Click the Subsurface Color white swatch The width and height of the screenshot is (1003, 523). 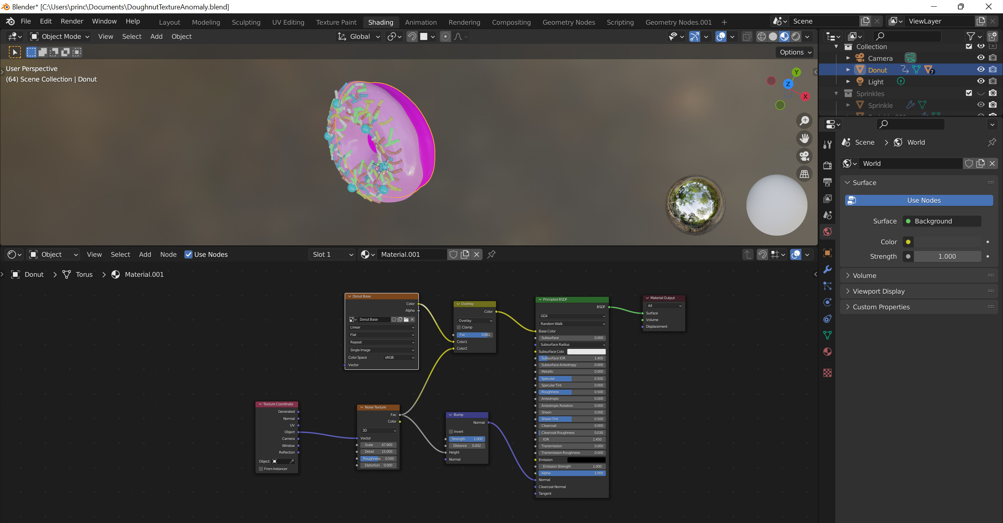click(x=587, y=352)
